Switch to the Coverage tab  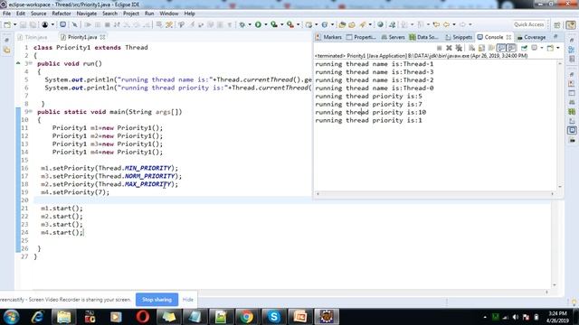tap(531, 37)
